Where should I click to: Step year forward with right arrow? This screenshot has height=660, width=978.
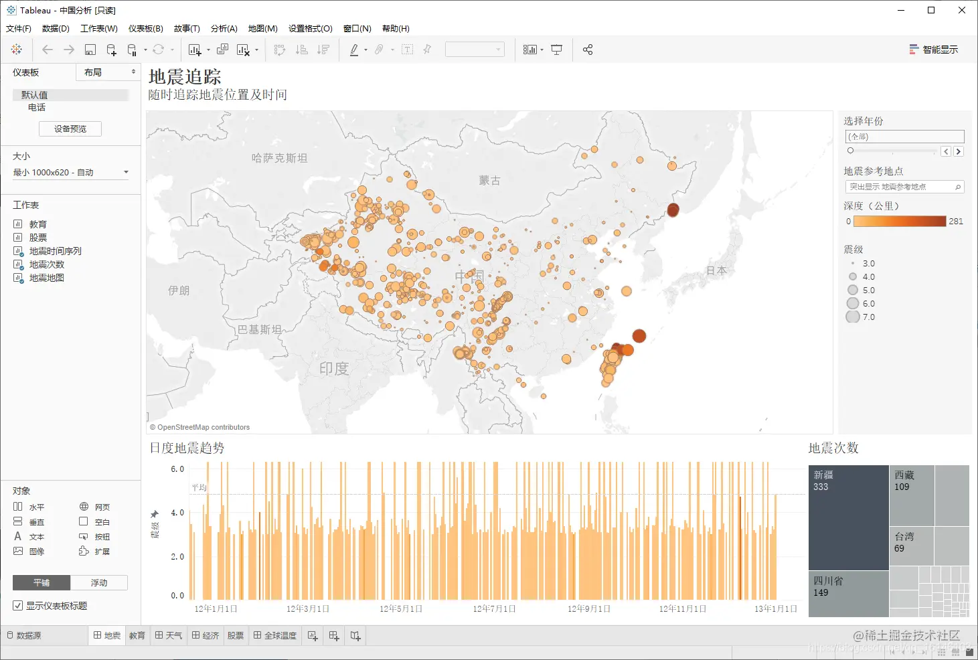click(x=959, y=151)
